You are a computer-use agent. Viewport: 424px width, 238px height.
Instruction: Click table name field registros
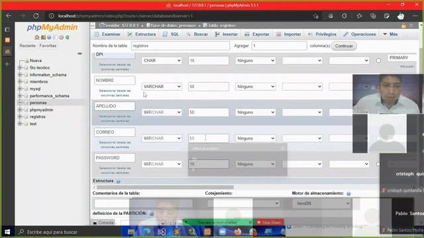(180, 46)
